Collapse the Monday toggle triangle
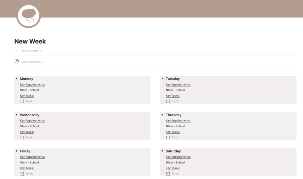 [16, 78]
